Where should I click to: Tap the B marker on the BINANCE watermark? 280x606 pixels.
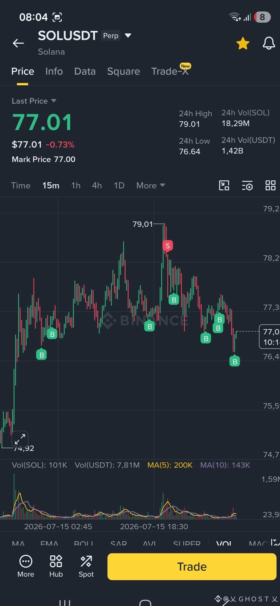(149, 326)
